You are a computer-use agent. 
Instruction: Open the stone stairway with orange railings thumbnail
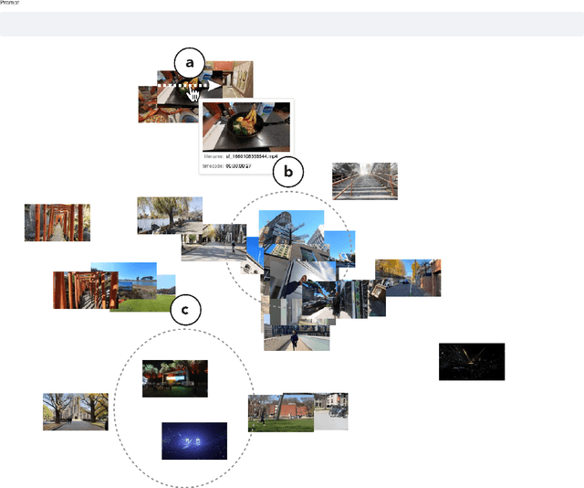pos(365,181)
